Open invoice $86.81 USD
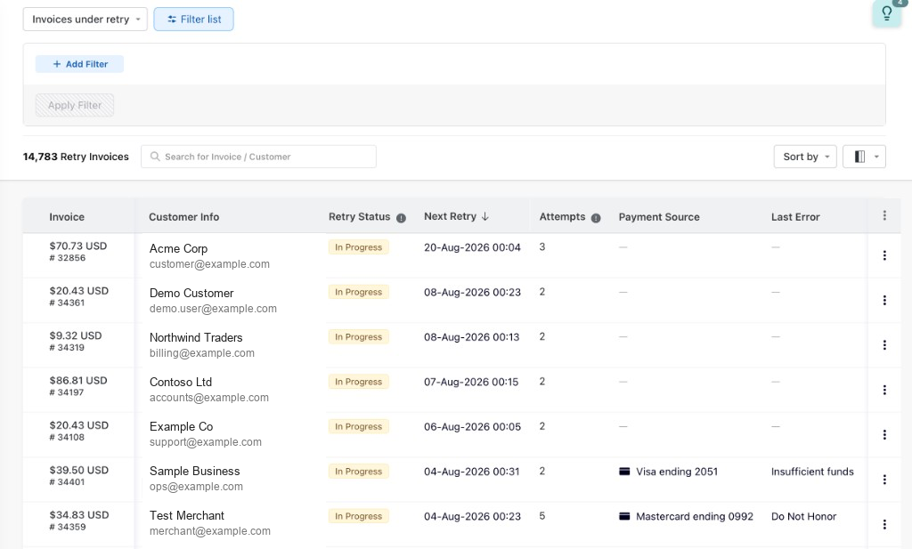The width and height of the screenshot is (912, 549). (78, 381)
